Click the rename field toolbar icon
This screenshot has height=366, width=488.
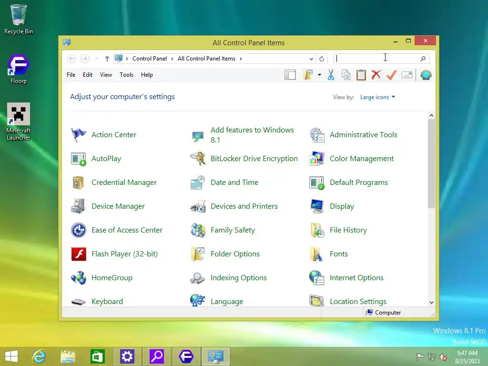[407, 75]
